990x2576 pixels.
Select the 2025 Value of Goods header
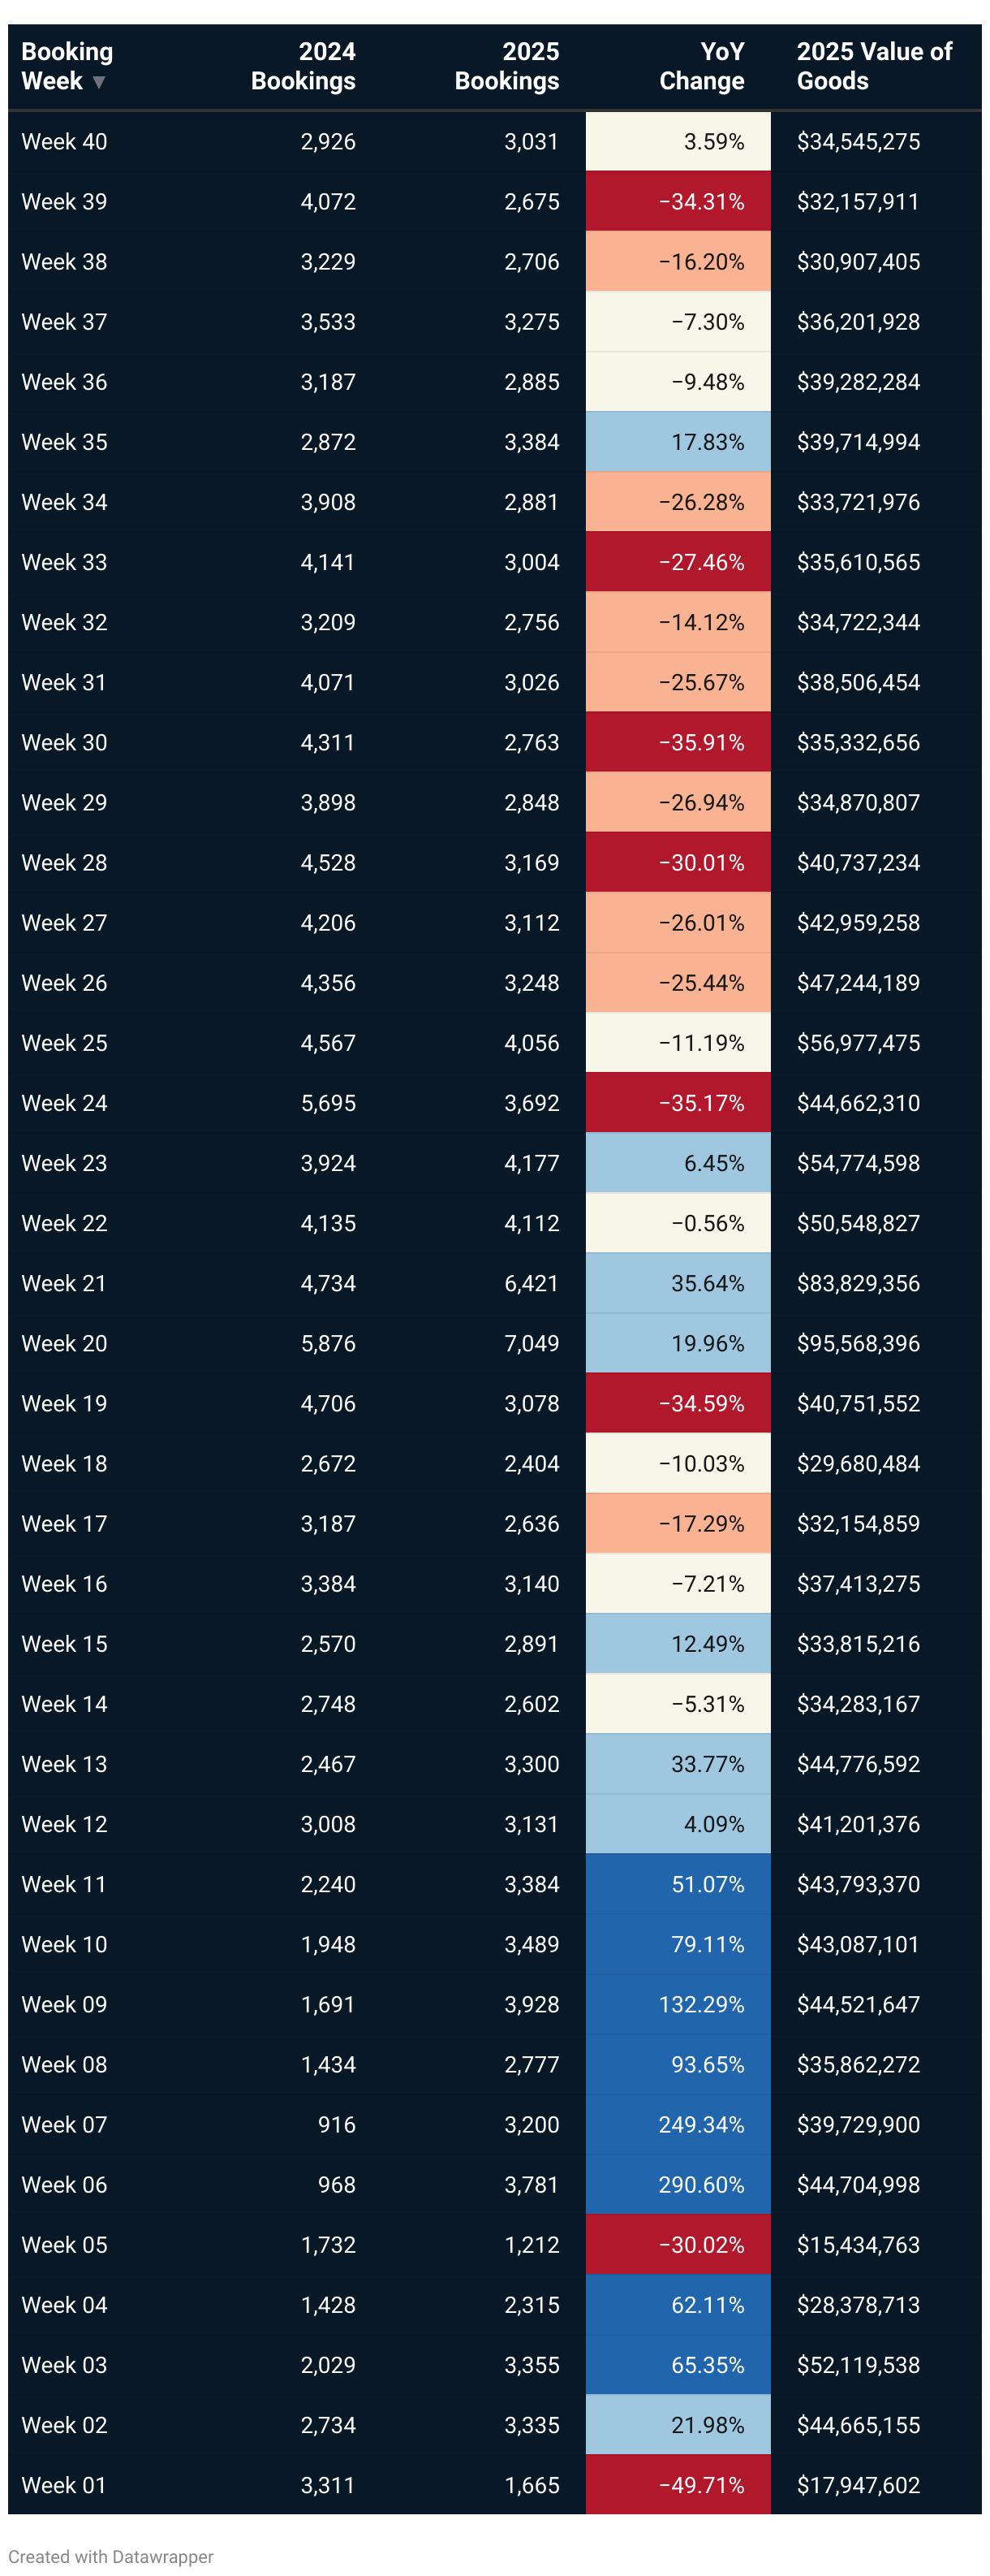[873, 66]
